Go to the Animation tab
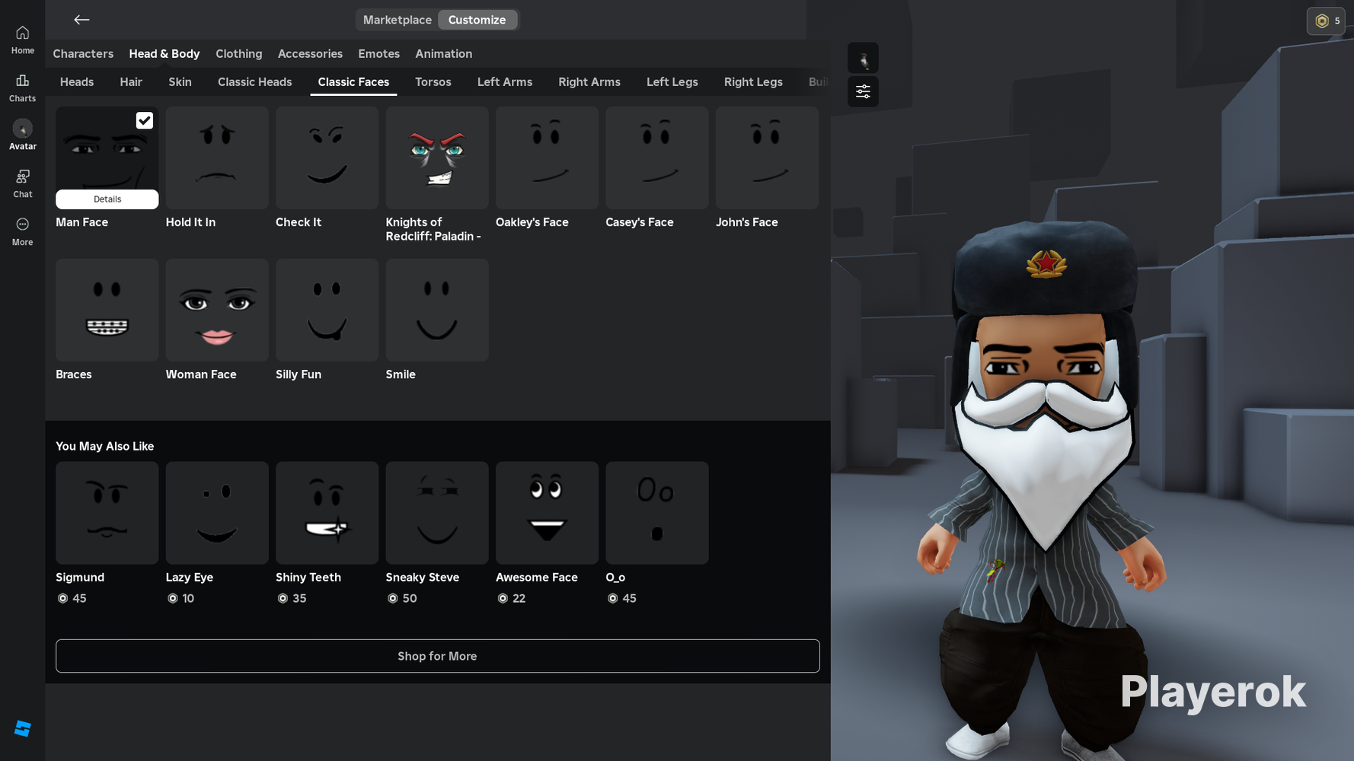Image resolution: width=1354 pixels, height=761 pixels. click(x=443, y=53)
